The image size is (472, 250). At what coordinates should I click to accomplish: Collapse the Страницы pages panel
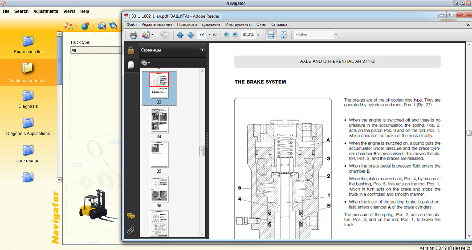[202, 50]
